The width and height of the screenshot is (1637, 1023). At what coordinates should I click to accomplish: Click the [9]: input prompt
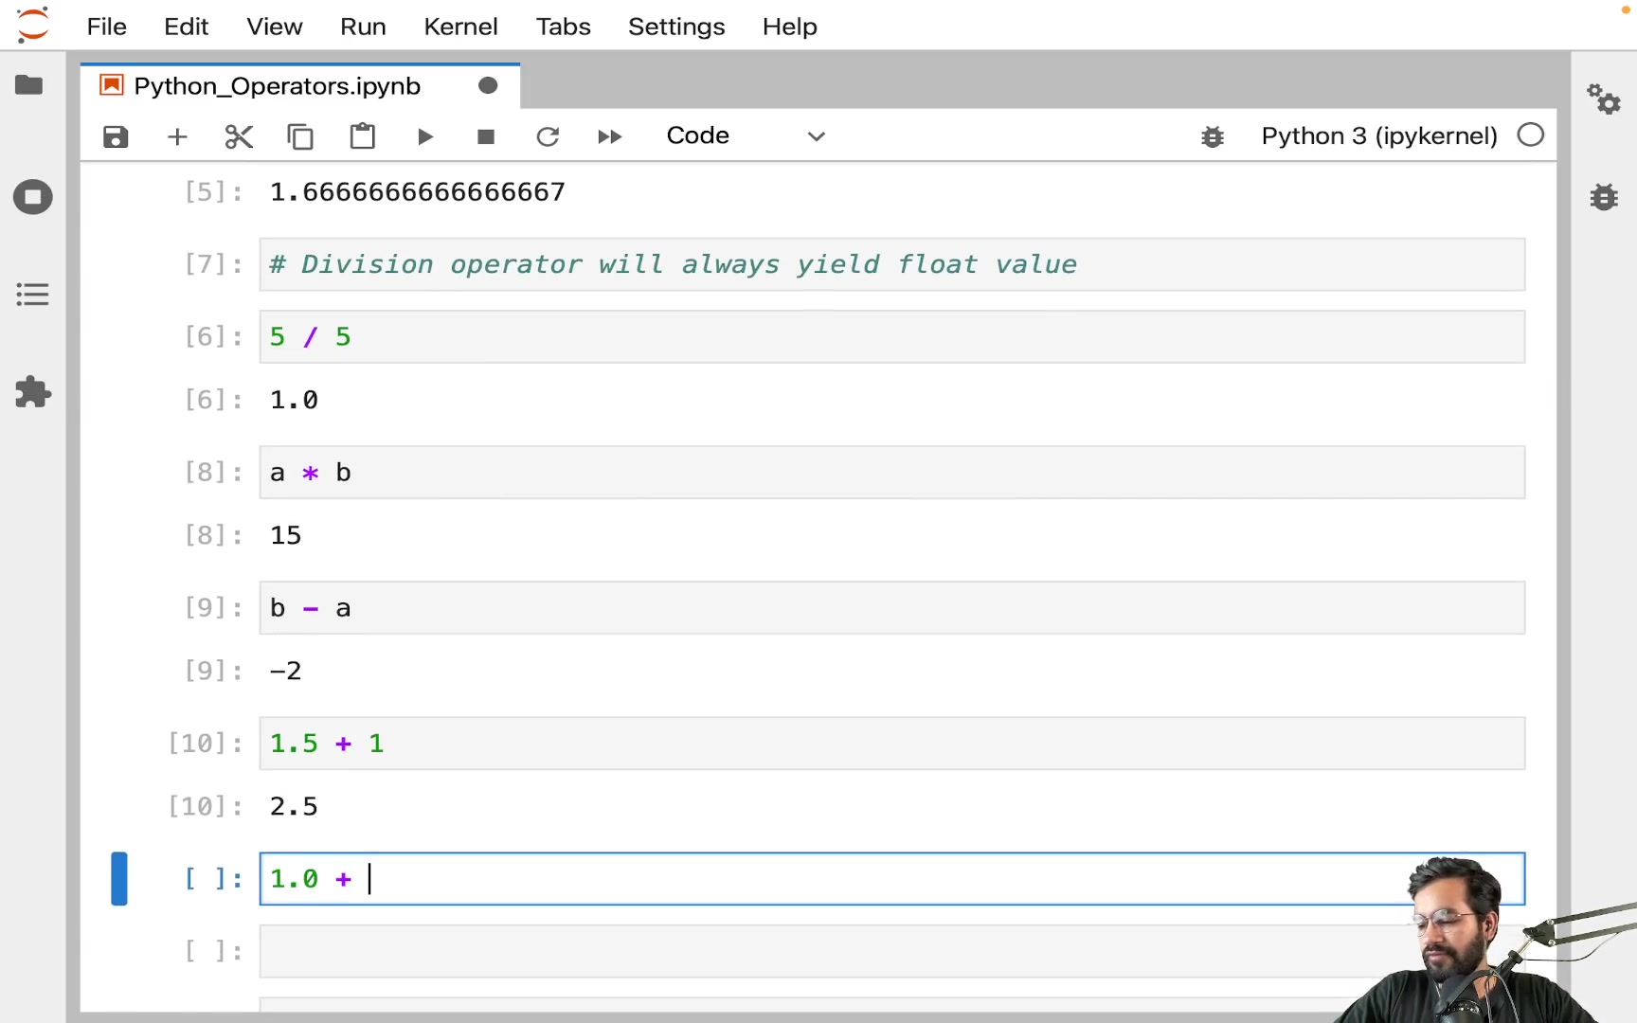(x=213, y=608)
